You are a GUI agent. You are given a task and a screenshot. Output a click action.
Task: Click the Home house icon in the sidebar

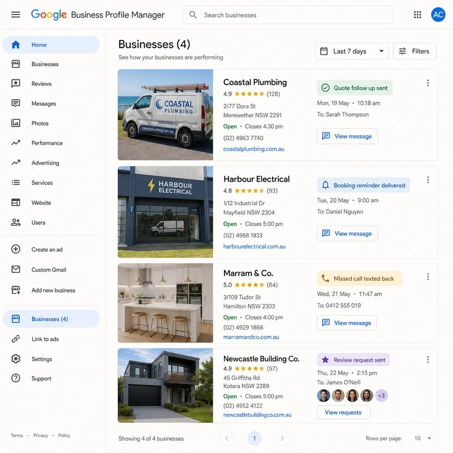coord(16,44)
